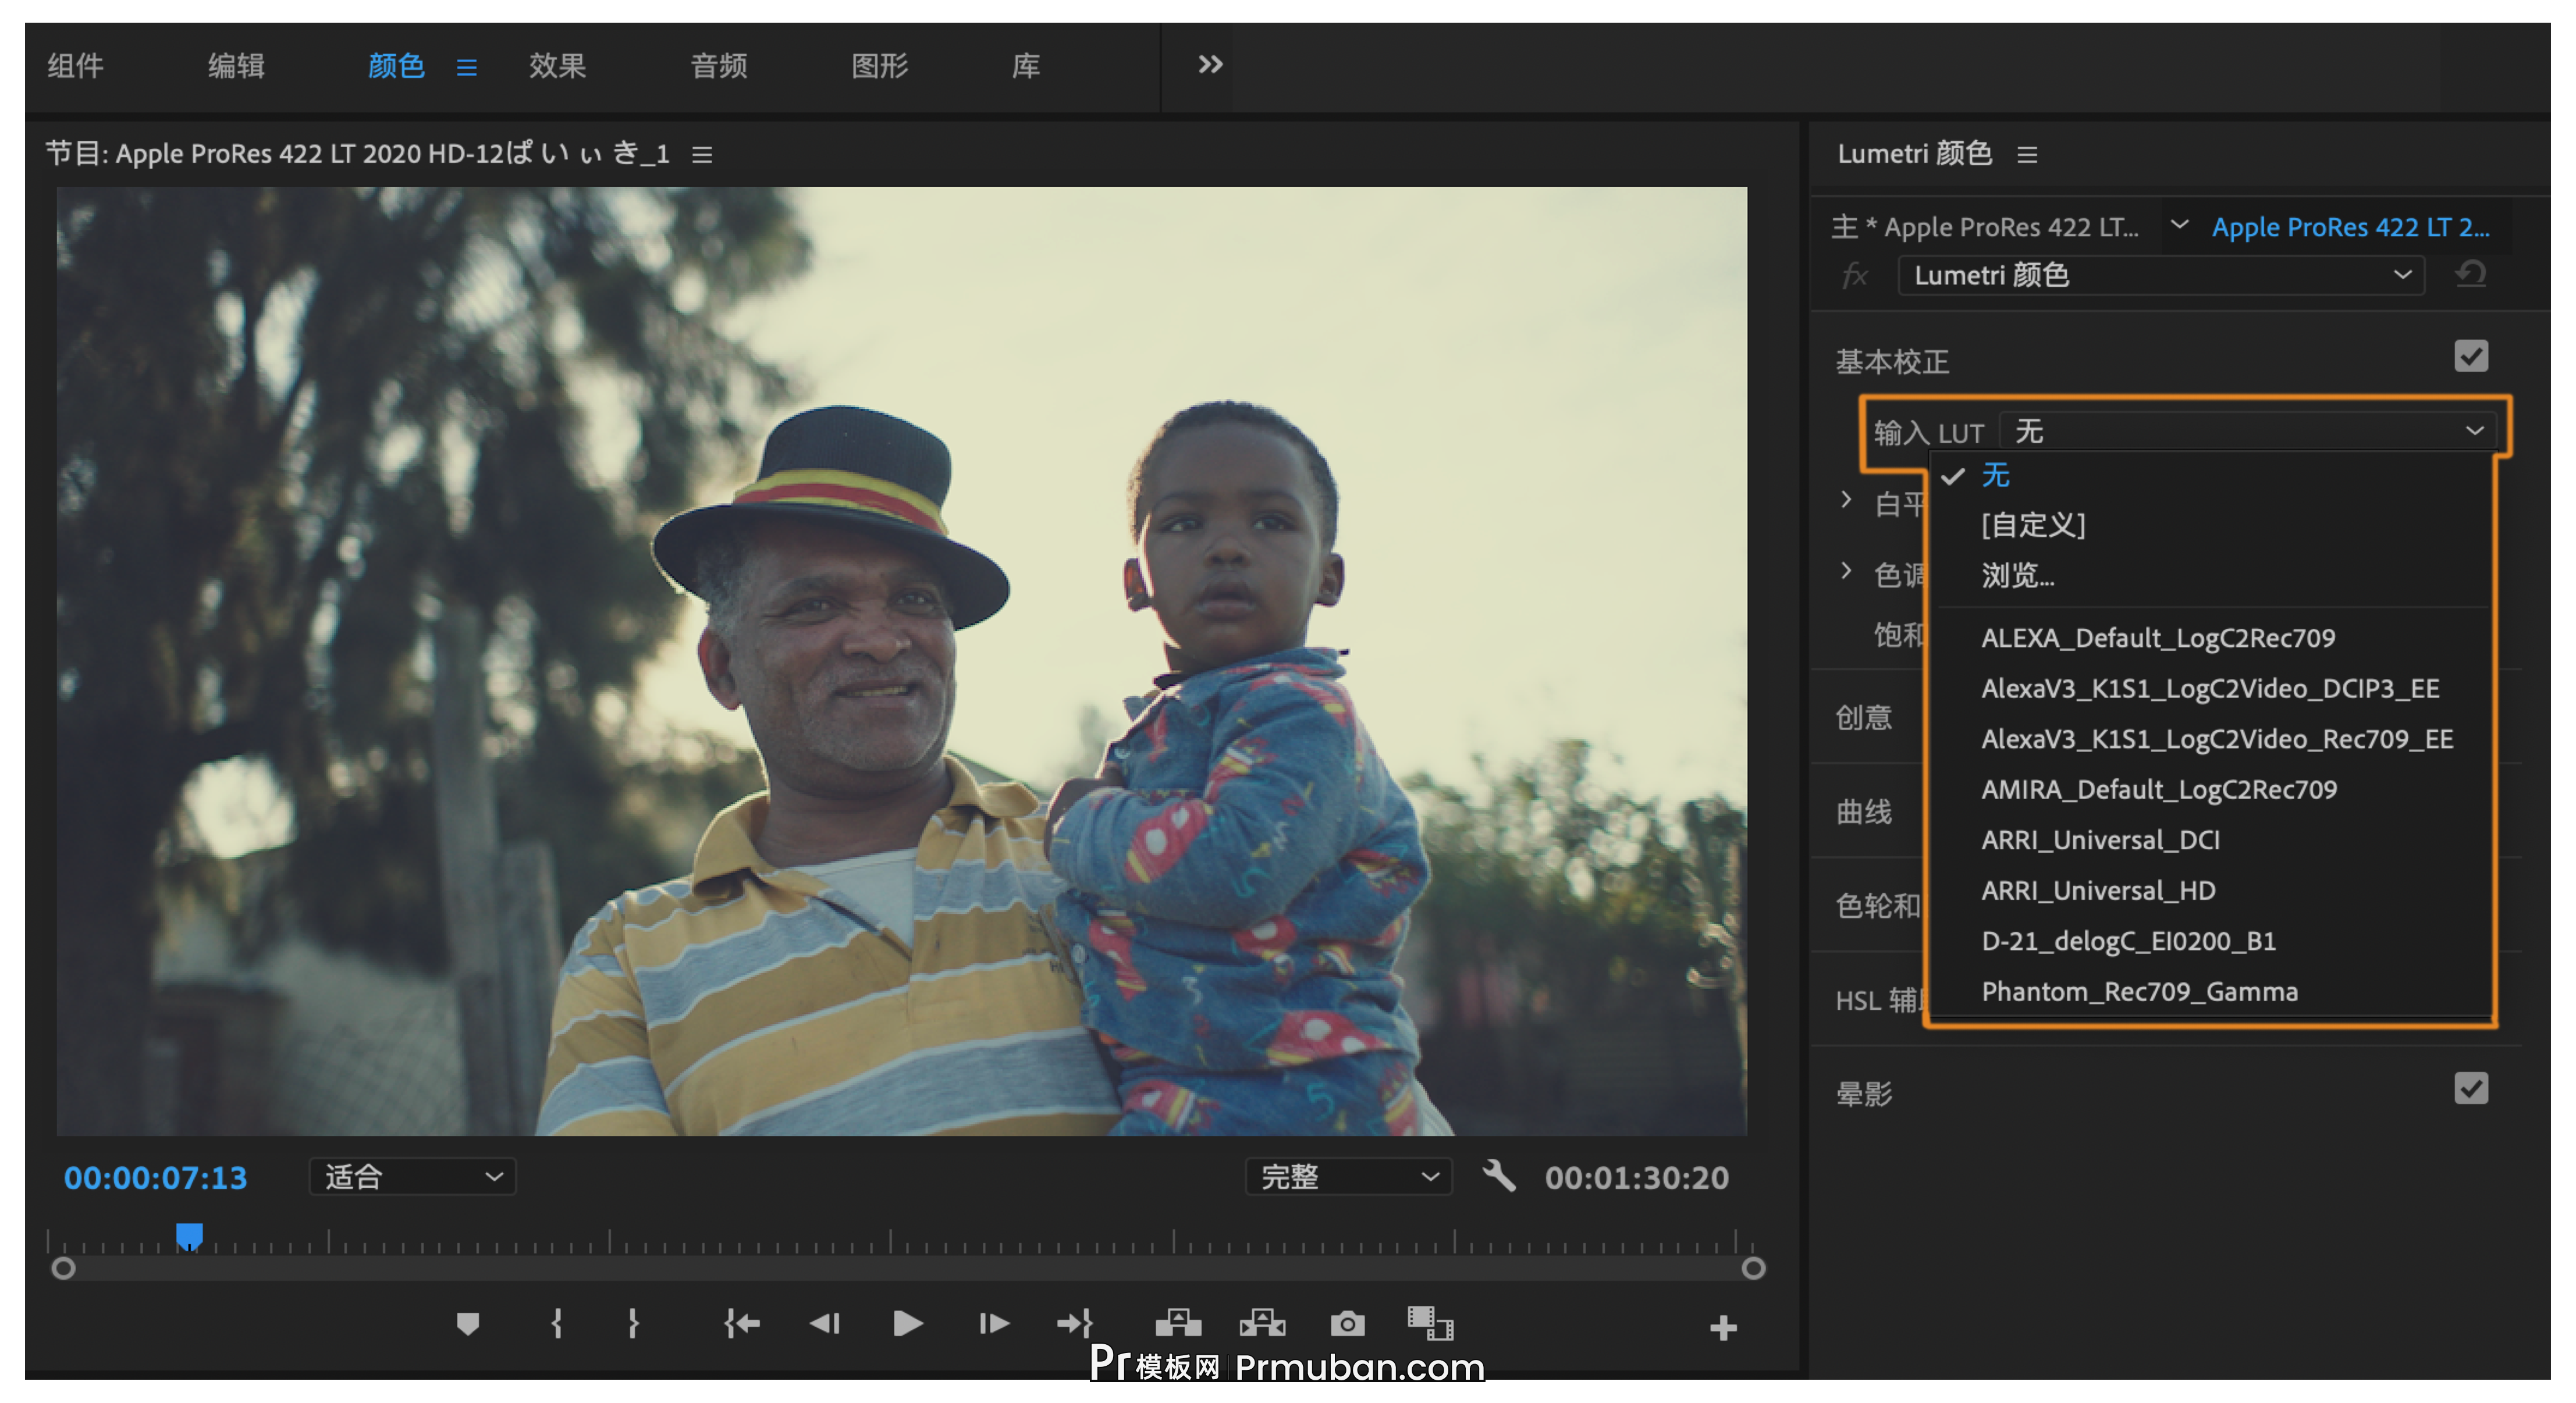Switch to 编辑 workspace
Screen dimensions: 2576x1403
tap(236, 66)
